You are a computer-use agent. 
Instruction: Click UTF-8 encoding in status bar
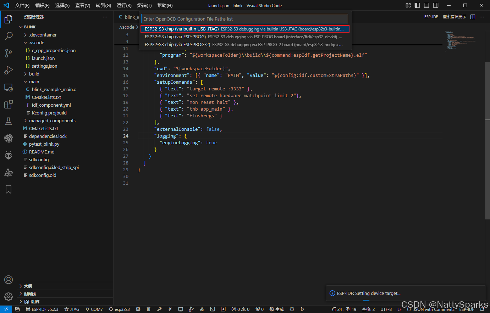[386, 309]
